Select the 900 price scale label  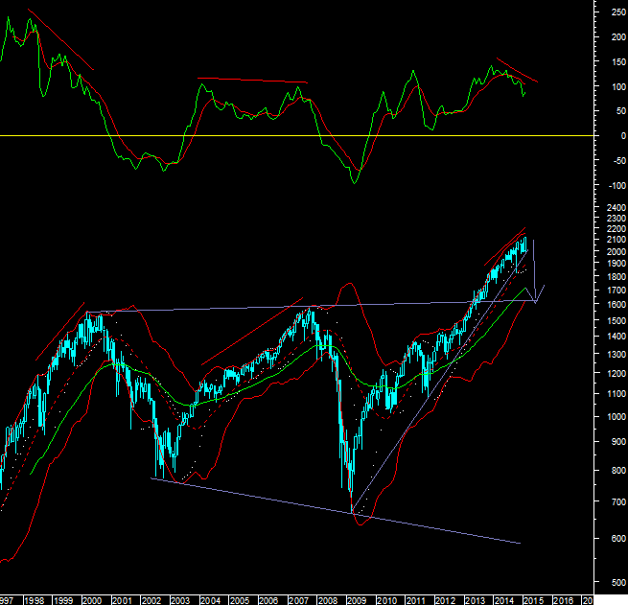point(618,442)
